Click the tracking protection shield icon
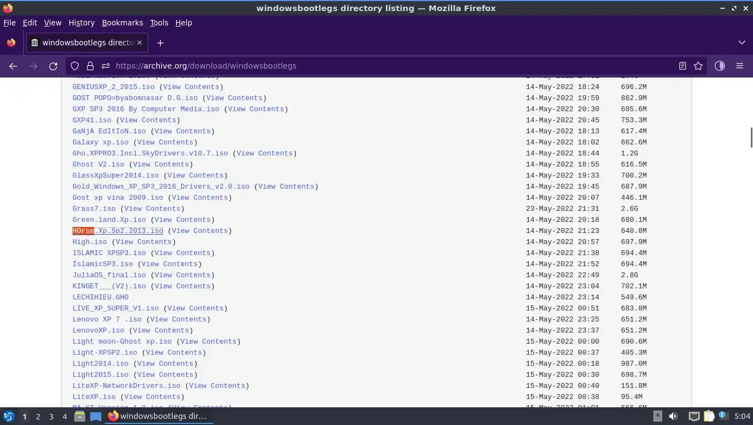 (75, 66)
